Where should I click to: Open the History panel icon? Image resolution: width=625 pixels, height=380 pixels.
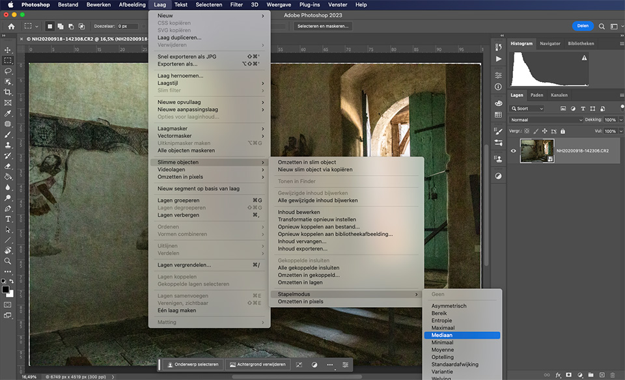pos(498,47)
